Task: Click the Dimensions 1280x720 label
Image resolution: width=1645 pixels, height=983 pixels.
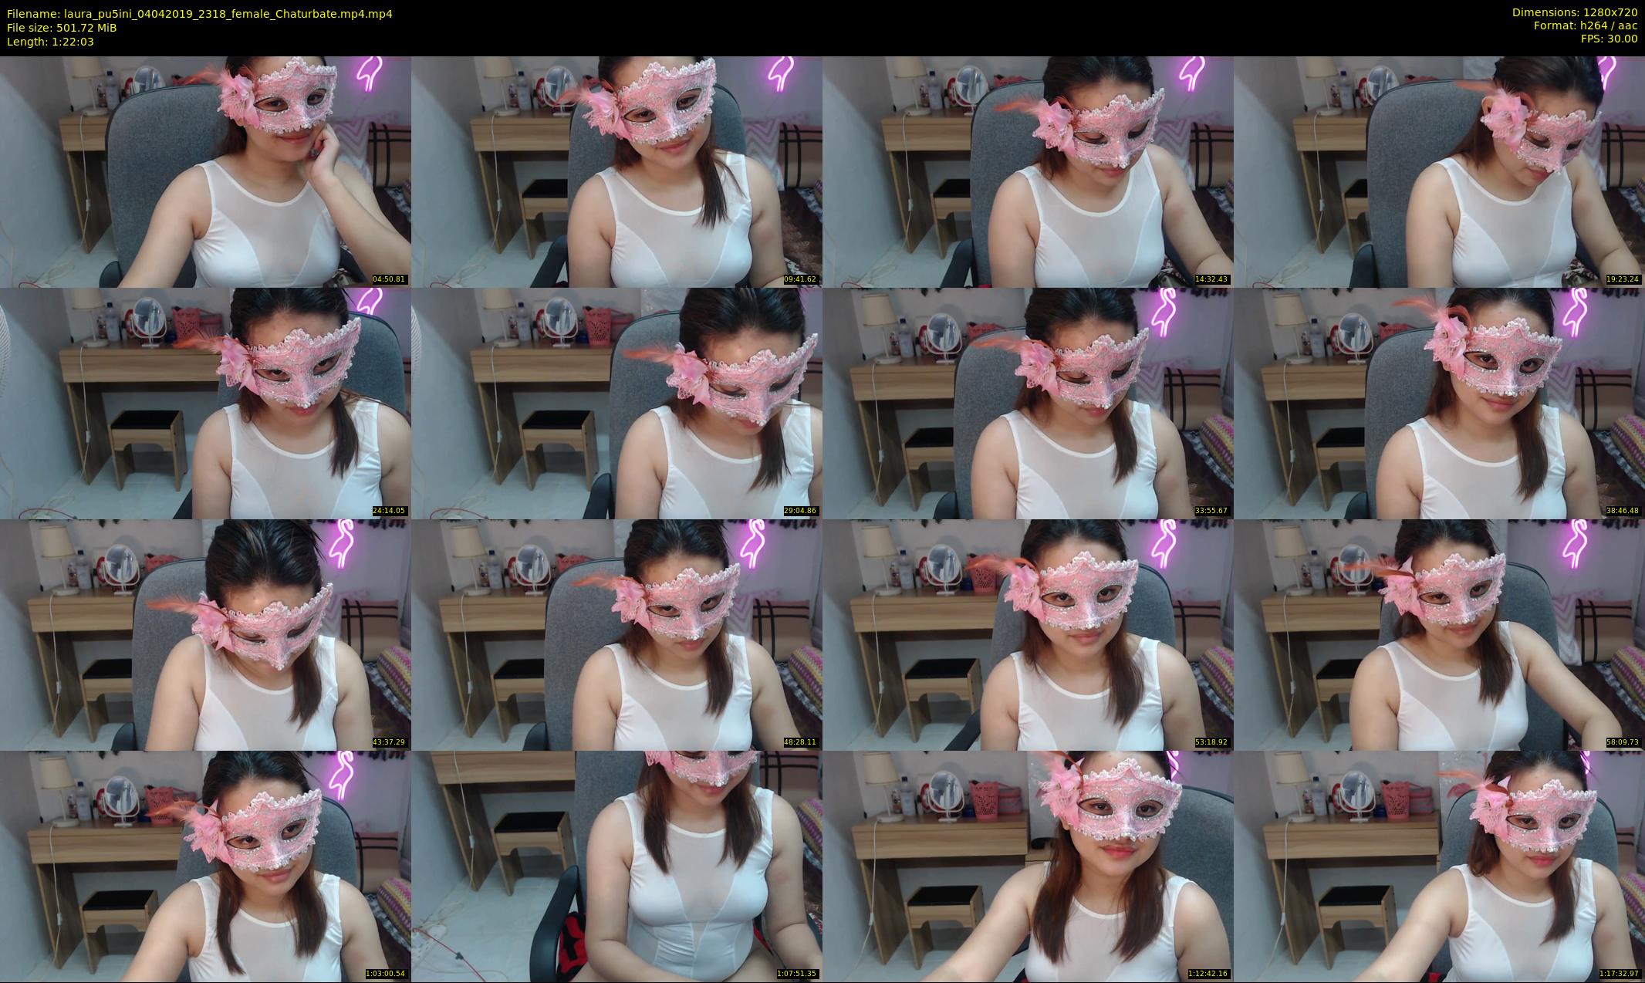Action: [x=1574, y=12]
